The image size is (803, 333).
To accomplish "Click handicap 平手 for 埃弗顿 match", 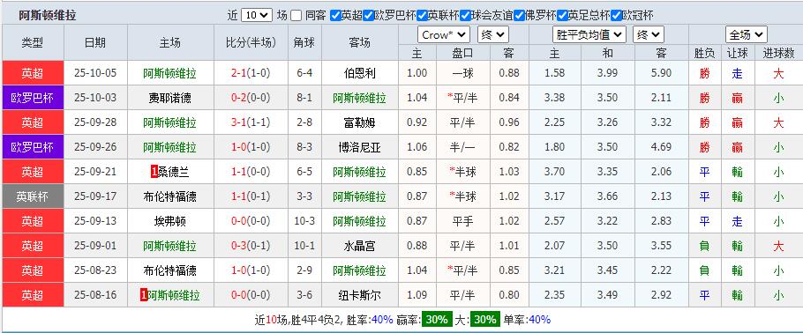I will click(463, 221).
